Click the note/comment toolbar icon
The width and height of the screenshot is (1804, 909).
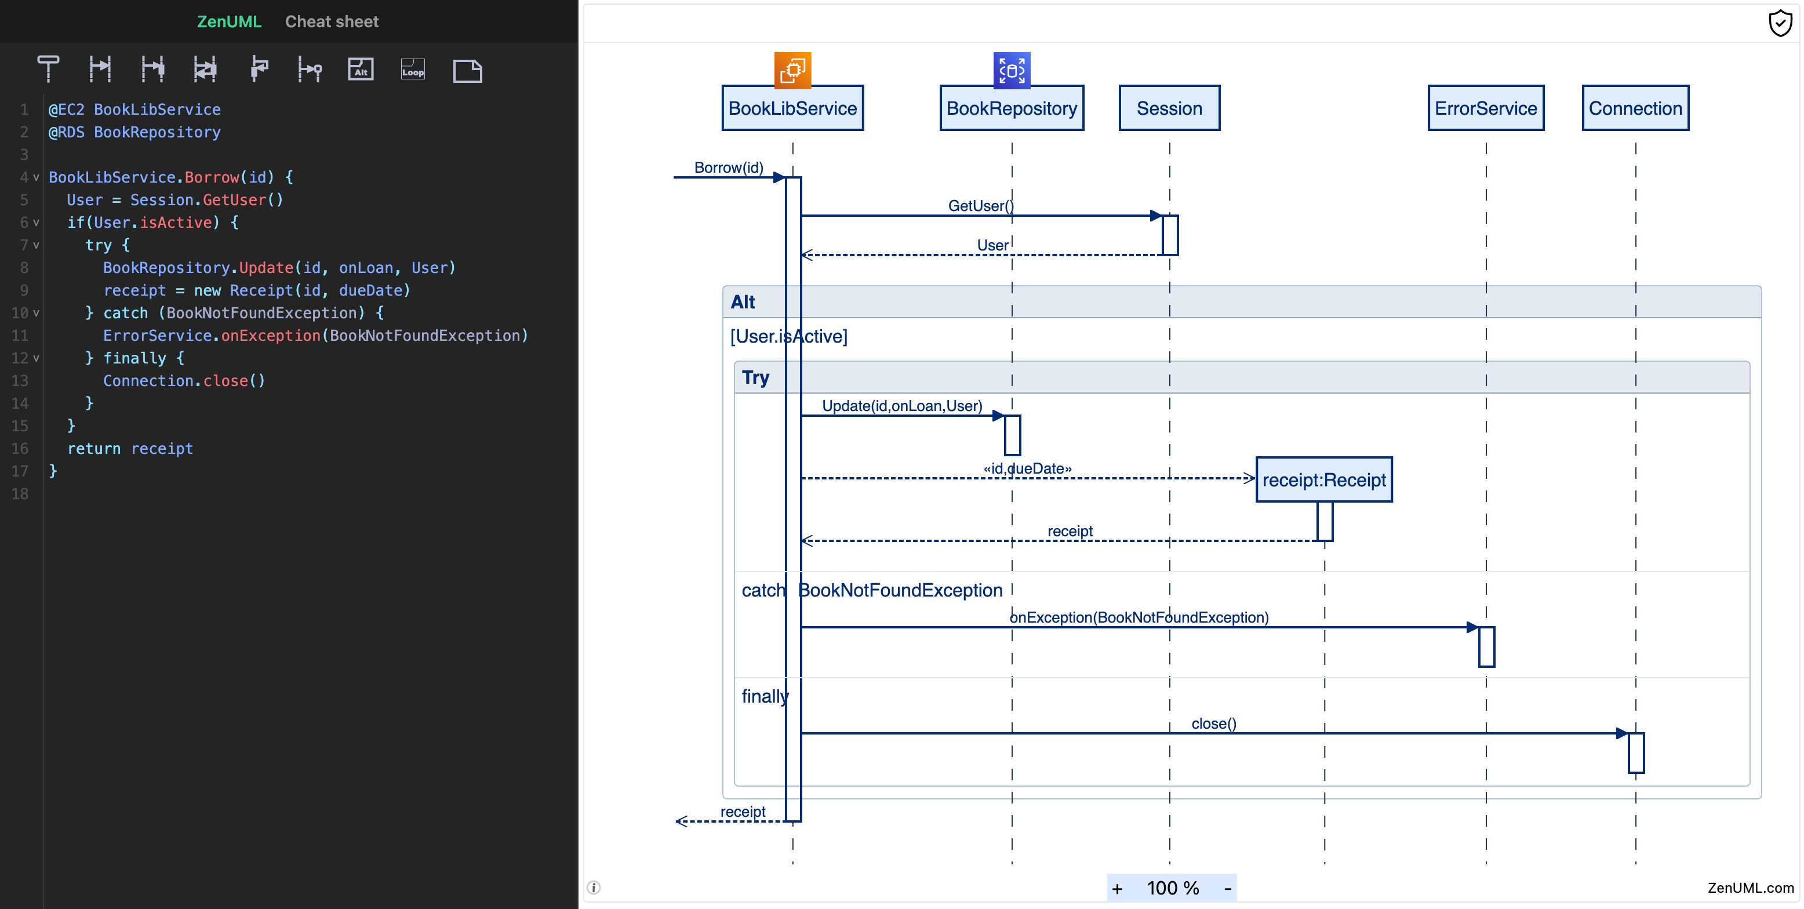(x=467, y=71)
